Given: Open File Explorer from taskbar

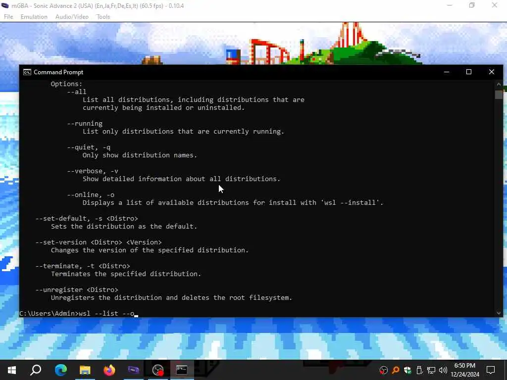Looking at the screenshot, I should [x=85, y=370].
